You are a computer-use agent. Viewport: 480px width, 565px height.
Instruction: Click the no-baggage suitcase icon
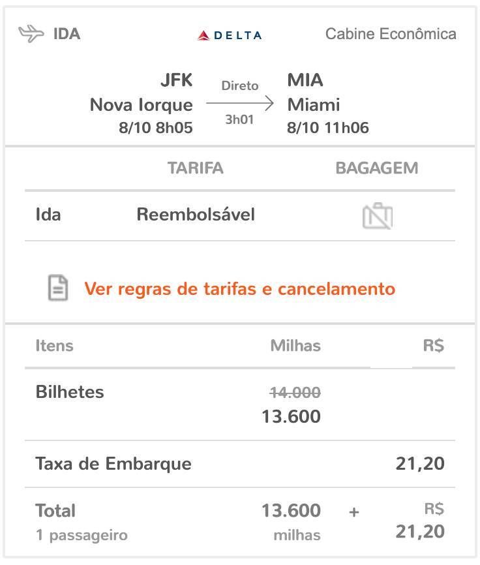378,215
